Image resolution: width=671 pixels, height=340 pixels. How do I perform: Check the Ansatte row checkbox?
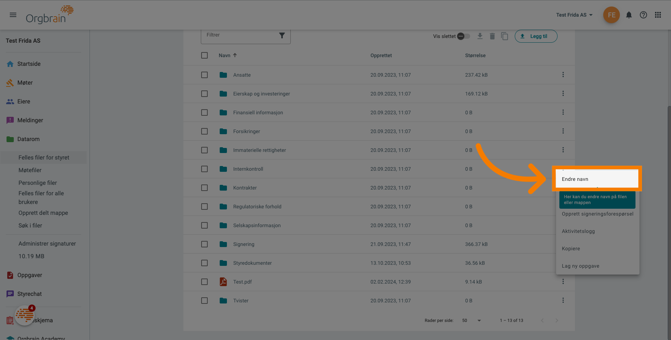(204, 75)
